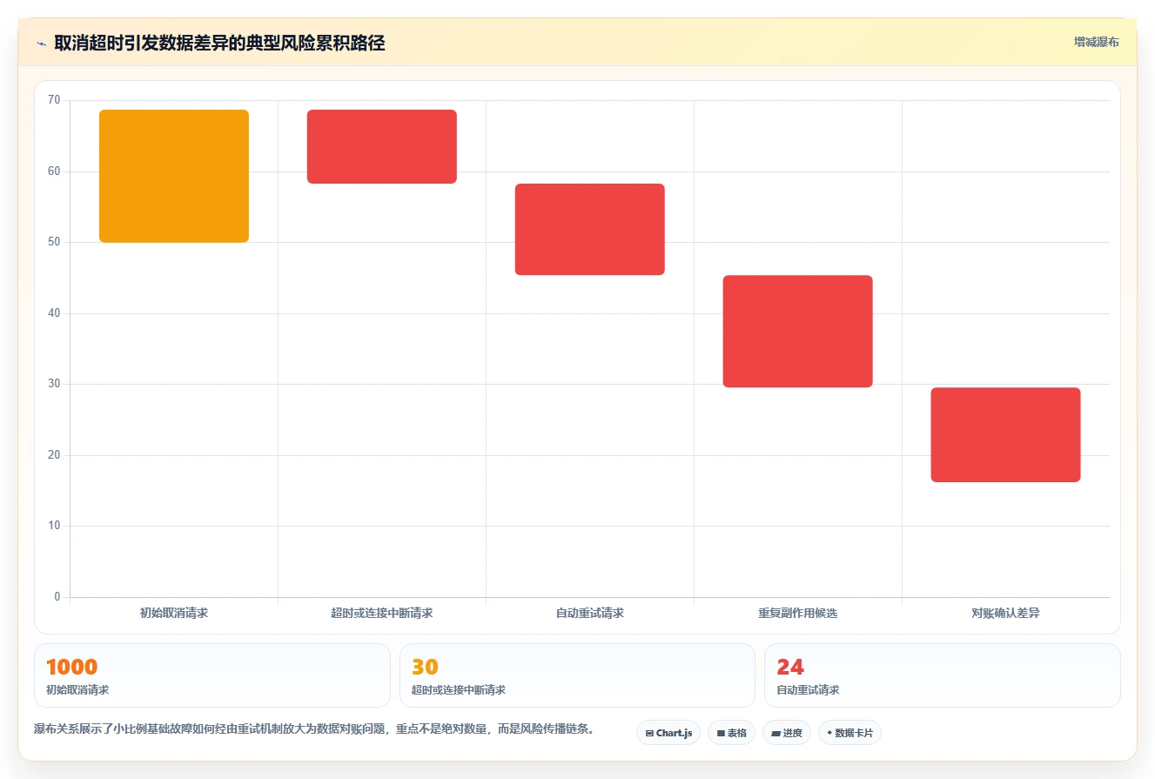Click y-axis value 50

point(54,242)
